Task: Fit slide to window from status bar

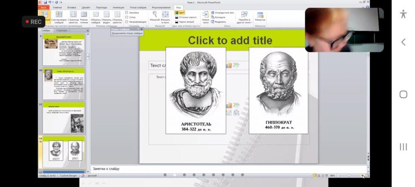Action: pos(367,176)
